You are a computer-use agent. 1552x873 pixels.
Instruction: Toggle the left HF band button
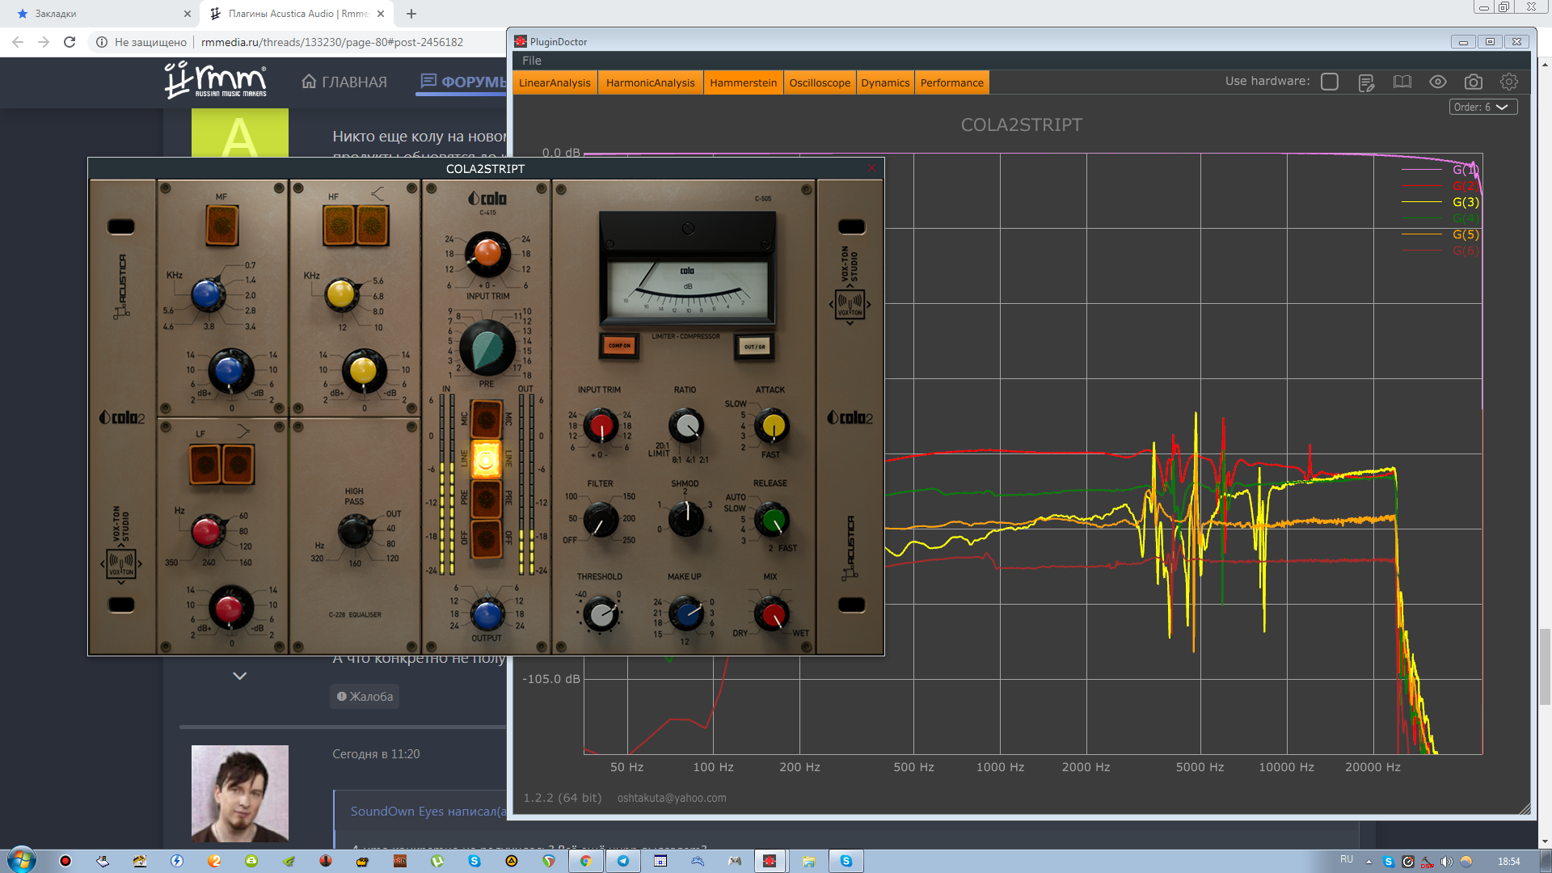pos(339,225)
